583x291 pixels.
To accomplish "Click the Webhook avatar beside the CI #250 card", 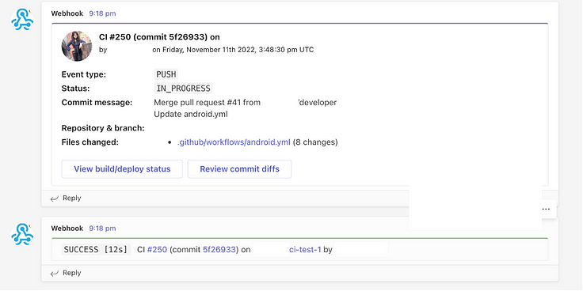I will pos(22,19).
